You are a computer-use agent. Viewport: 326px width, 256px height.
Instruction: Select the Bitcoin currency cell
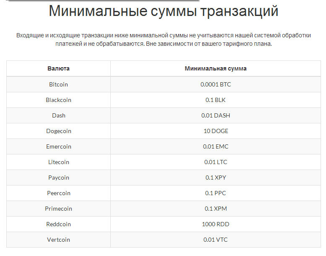pyautogui.click(x=58, y=84)
